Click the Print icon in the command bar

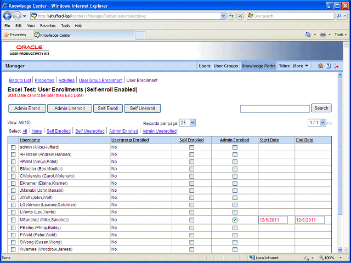click(322, 35)
